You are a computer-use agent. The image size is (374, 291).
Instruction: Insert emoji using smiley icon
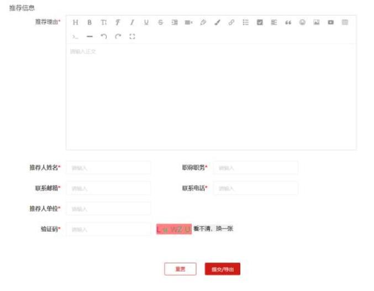(302, 23)
